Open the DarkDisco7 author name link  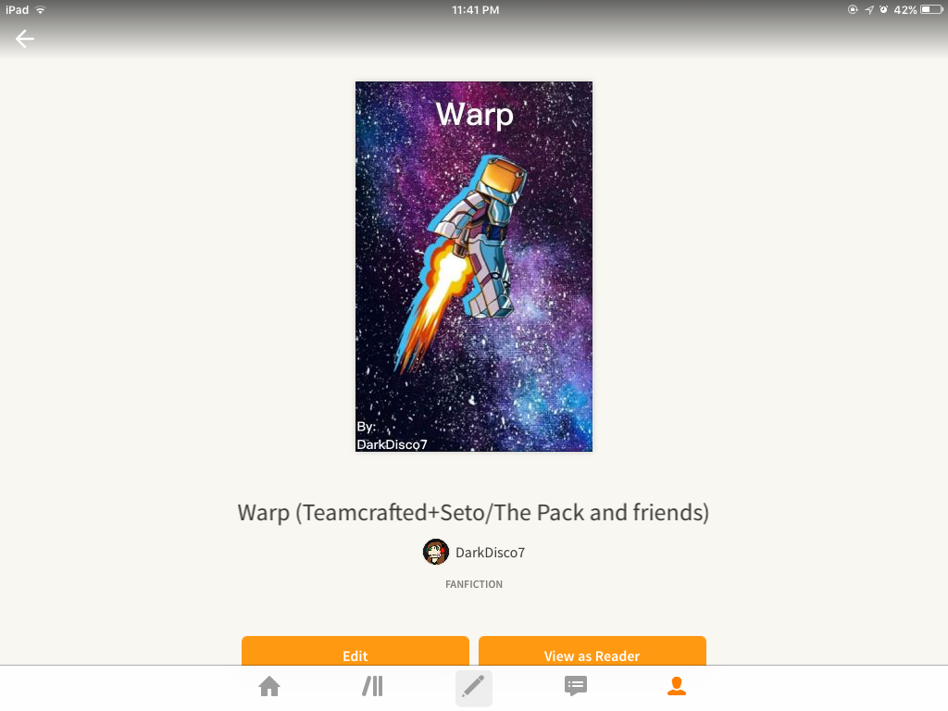pyautogui.click(x=491, y=553)
